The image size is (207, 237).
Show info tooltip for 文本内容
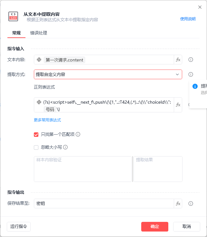click(x=191, y=60)
